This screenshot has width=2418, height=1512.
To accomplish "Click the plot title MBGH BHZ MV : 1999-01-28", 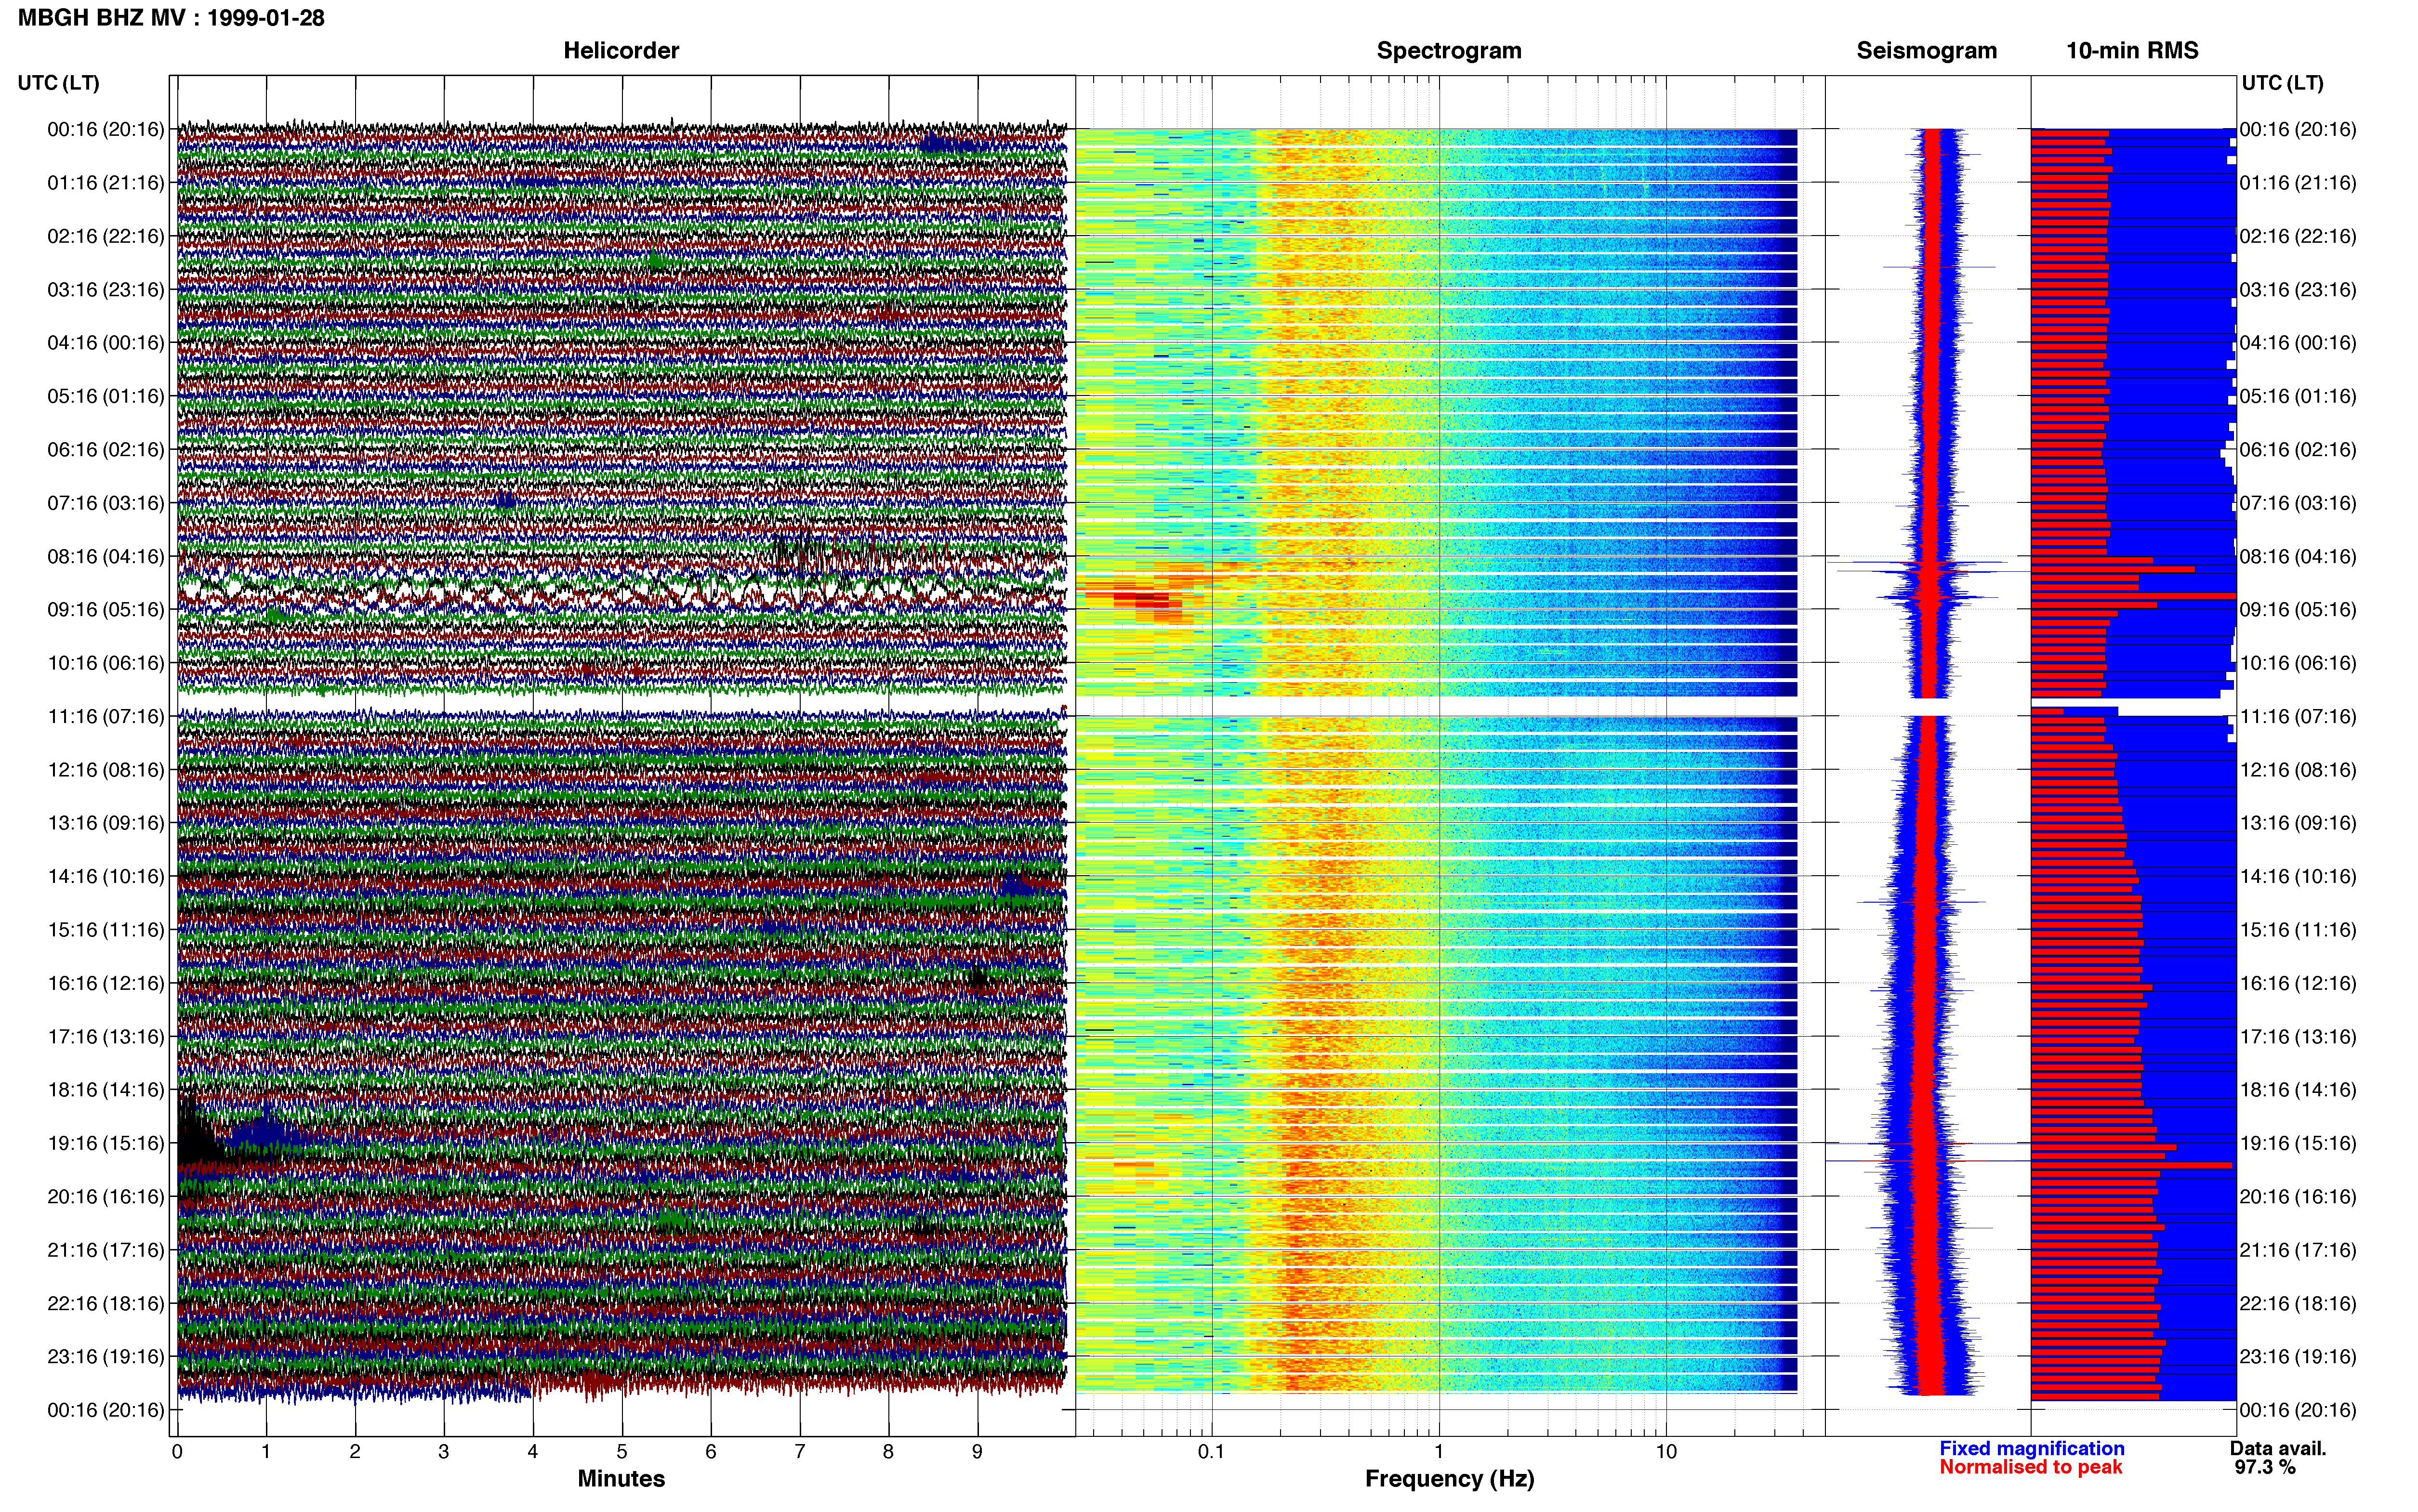I will click(171, 18).
